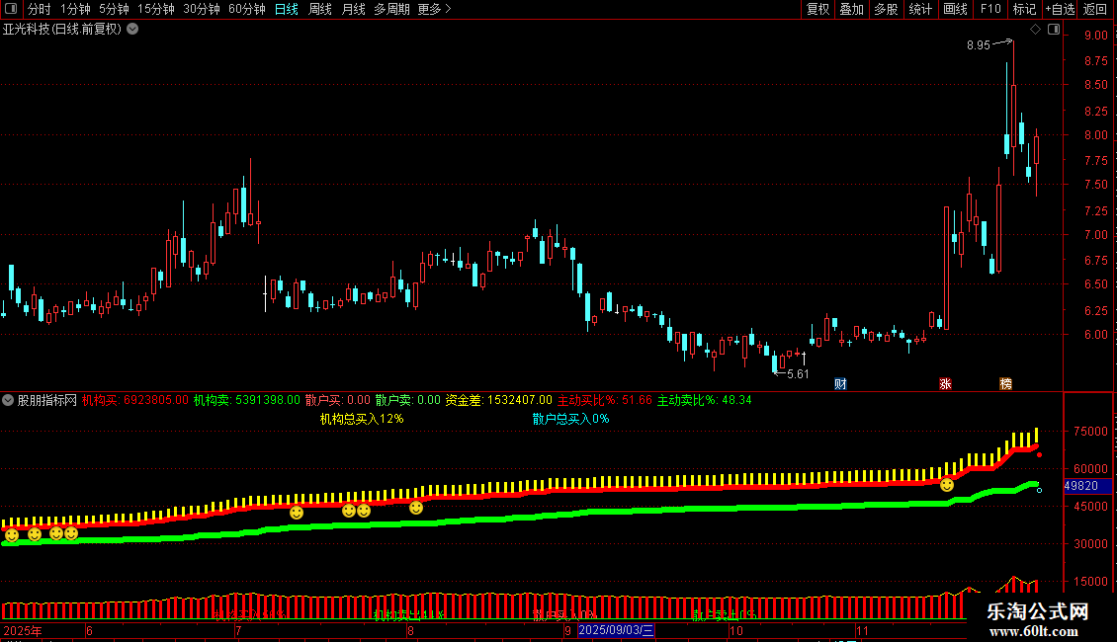Switch to the 分时 intraday tab
Screen dimensions: 1117x642
39,9
